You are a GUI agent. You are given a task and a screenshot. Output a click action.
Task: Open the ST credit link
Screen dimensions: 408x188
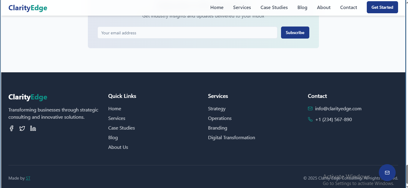click(28, 178)
